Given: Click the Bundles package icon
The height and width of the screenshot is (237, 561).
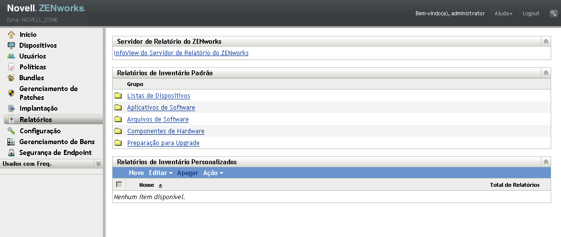Looking at the screenshot, I should [11, 78].
